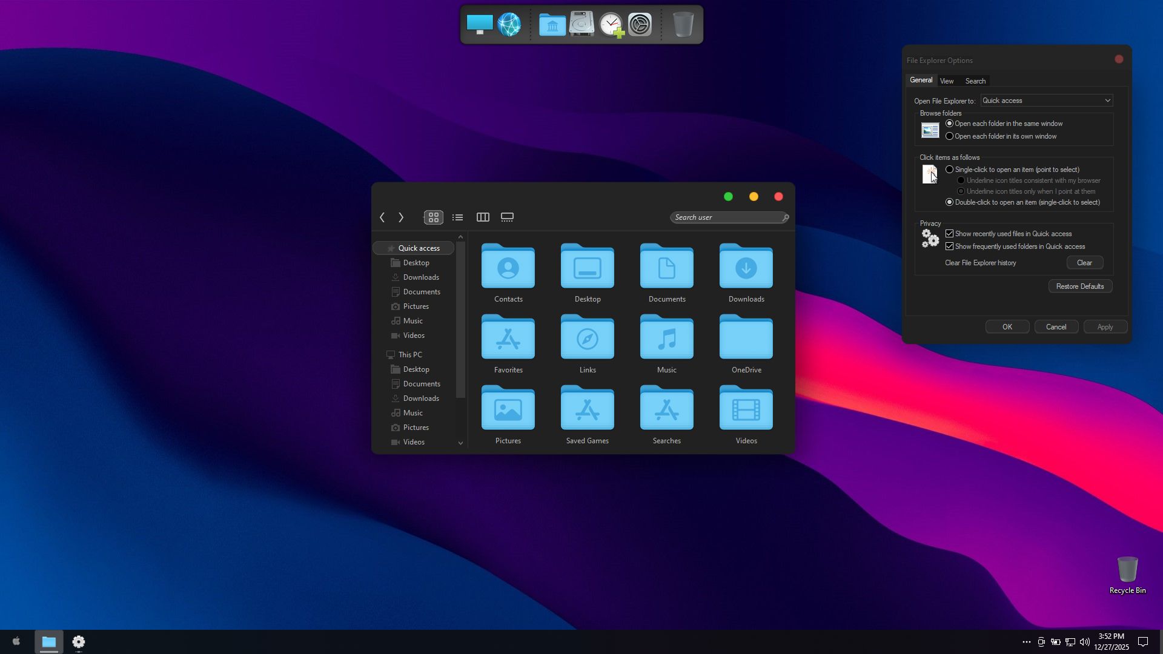Uncheck Show recently used files in Quick access
Viewport: 1163px width, 654px height.
point(950,234)
